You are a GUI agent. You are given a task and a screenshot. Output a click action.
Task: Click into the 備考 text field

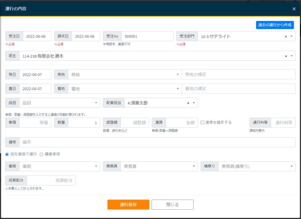157,142
